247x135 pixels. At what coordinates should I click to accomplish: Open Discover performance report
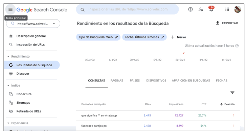(23, 74)
